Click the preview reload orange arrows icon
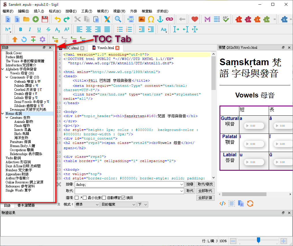Image resolution: width=293 pixels, height=246 pixels. click(x=250, y=203)
